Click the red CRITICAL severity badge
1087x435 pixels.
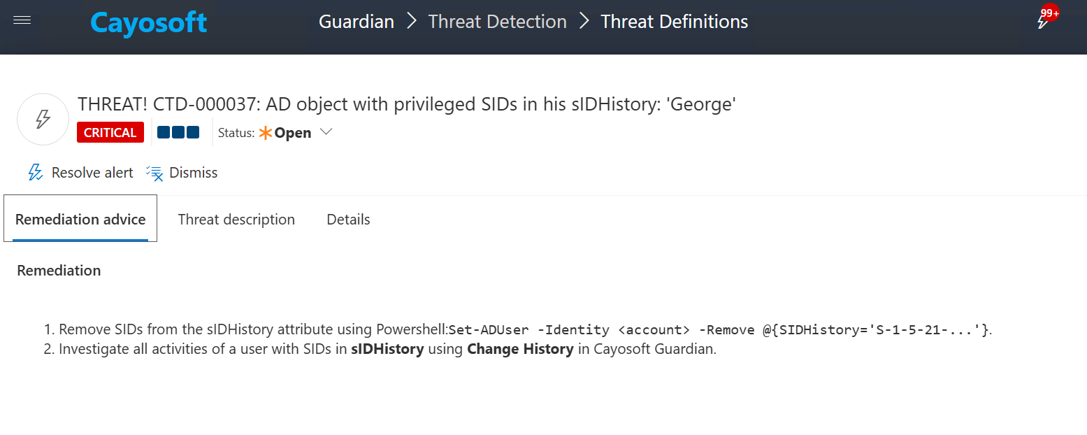click(x=110, y=132)
